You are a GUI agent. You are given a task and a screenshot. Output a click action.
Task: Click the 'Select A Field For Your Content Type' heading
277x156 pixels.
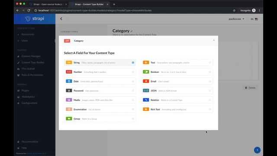89,53
